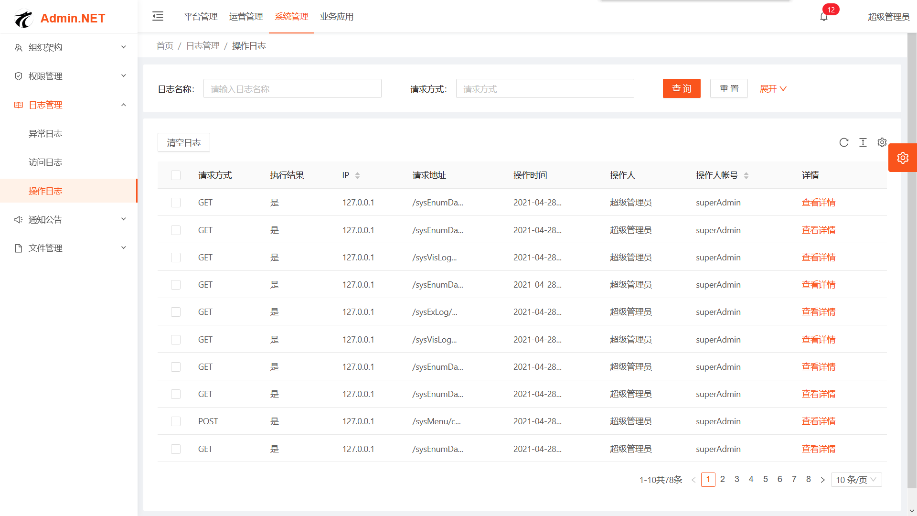Go to page 2 of the log table

pos(723,479)
